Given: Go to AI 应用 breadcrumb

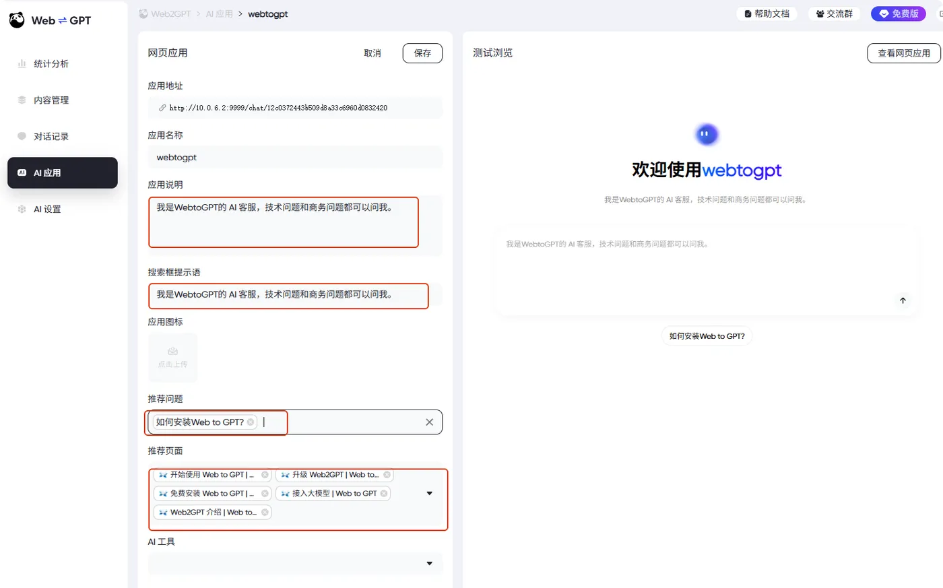Looking at the screenshot, I should pyautogui.click(x=220, y=14).
